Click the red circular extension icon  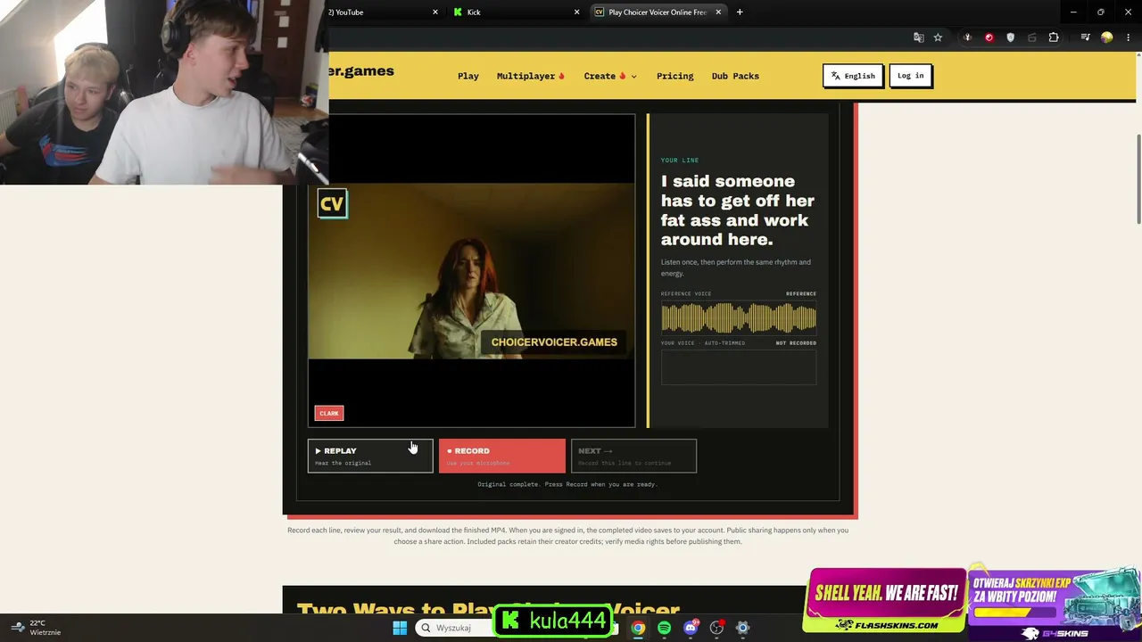[989, 37]
